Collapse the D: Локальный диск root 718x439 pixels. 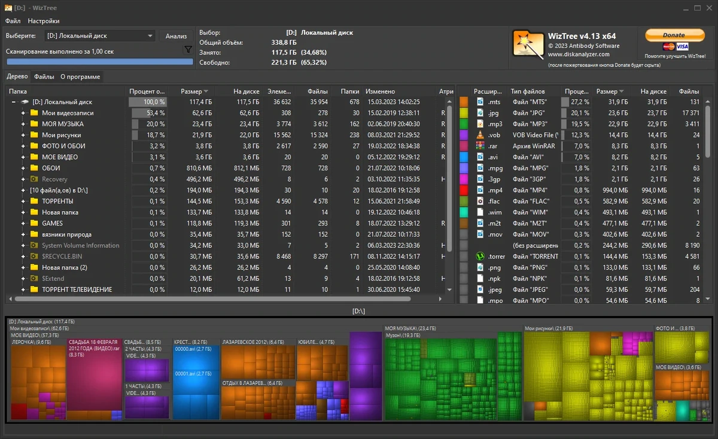click(x=13, y=102)
